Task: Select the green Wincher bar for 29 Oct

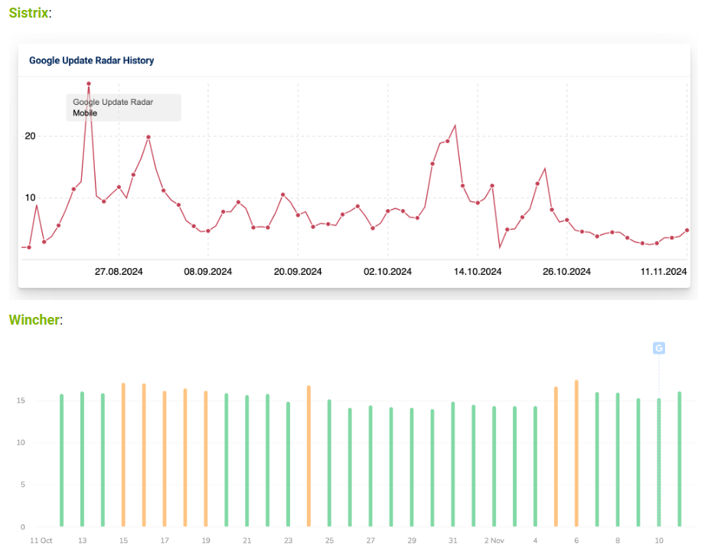Action: 412,467
